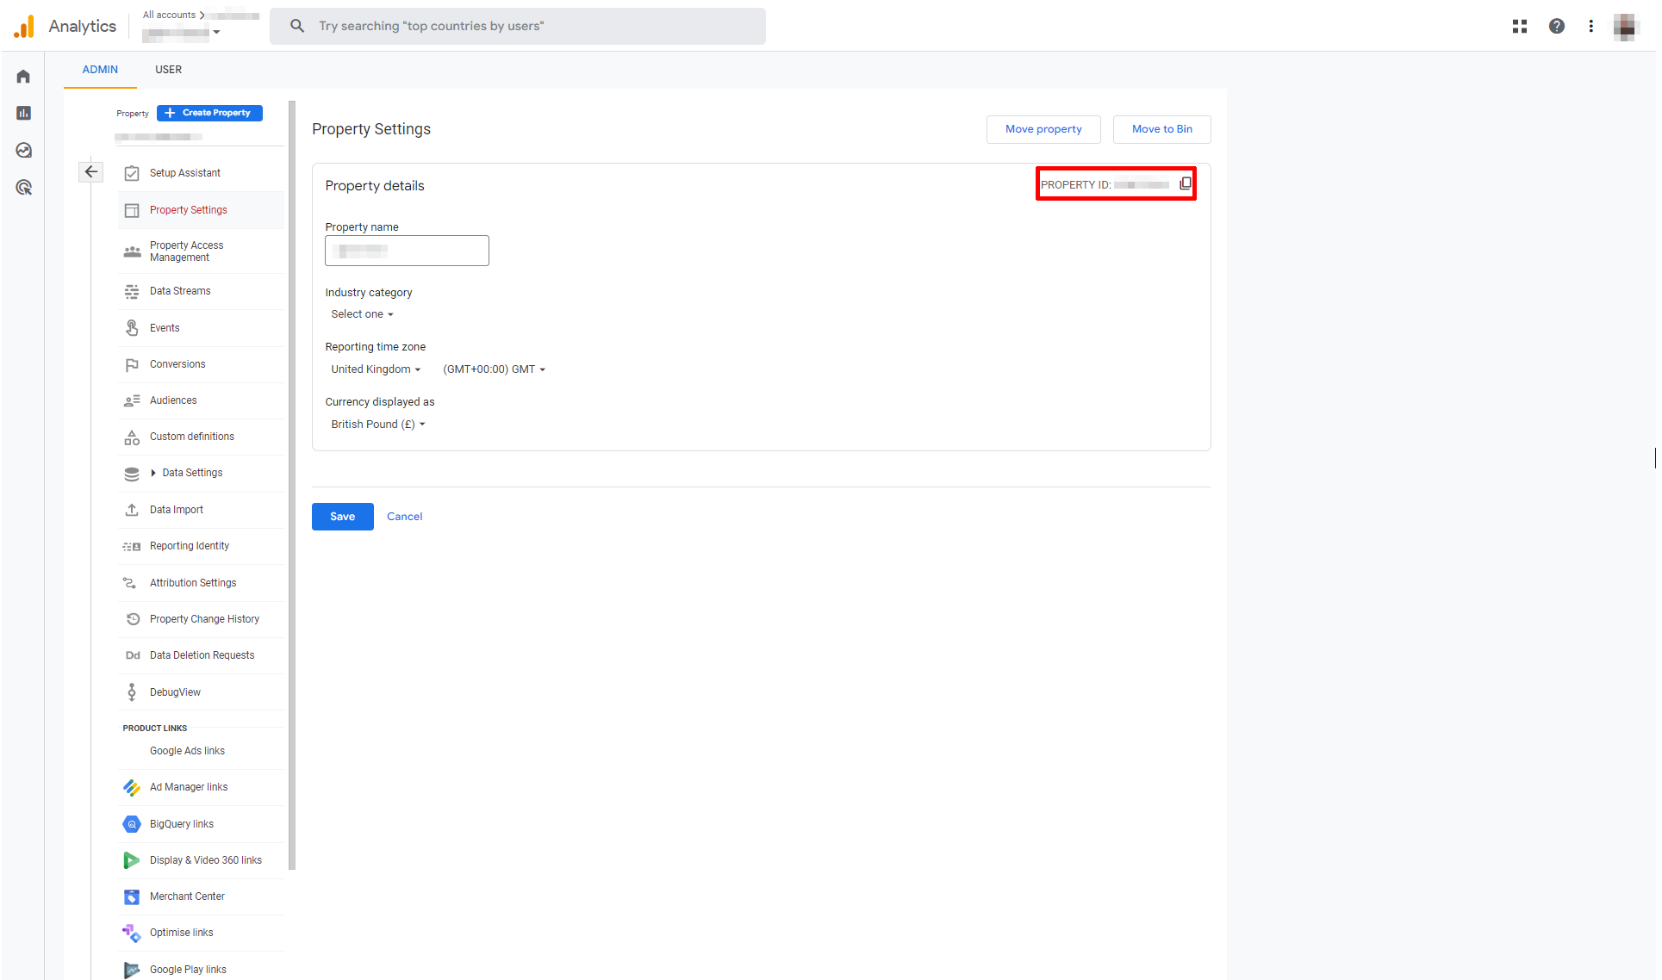Switch to the USER tab

[168, 70]
